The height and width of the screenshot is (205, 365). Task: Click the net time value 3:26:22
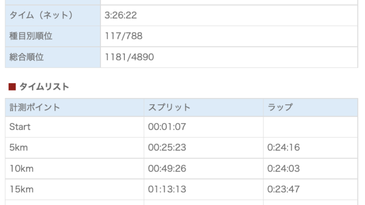[x=120, y=15]
